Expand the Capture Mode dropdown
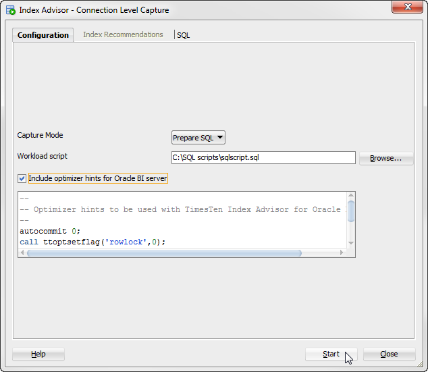428x372 pixels. tap(198, 138)
